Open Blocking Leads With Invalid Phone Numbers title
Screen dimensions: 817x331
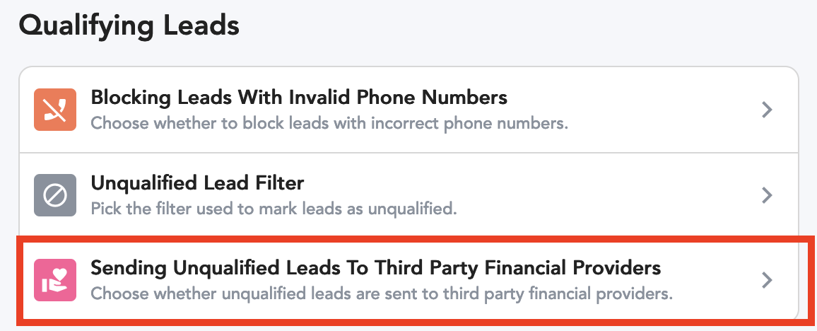[x=299, y=98]
